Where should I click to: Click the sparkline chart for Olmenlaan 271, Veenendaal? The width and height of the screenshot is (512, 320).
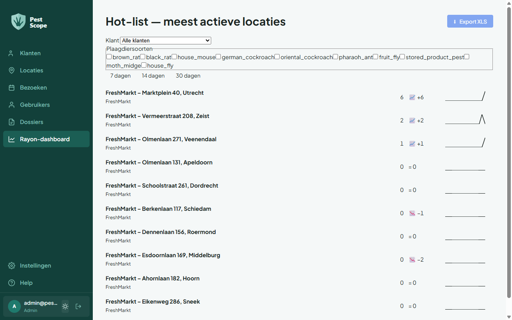point(465,142)
